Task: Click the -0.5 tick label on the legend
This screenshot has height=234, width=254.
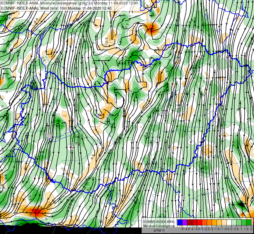Action: [x=226, y=229]
